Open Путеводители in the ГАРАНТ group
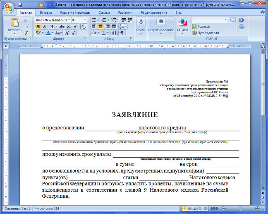Viewport: 268px width, 214px height. click(x=205, y=33)
